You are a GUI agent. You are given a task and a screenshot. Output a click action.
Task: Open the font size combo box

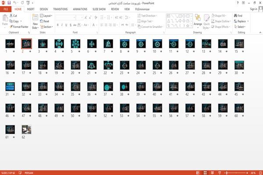point(79,18)
